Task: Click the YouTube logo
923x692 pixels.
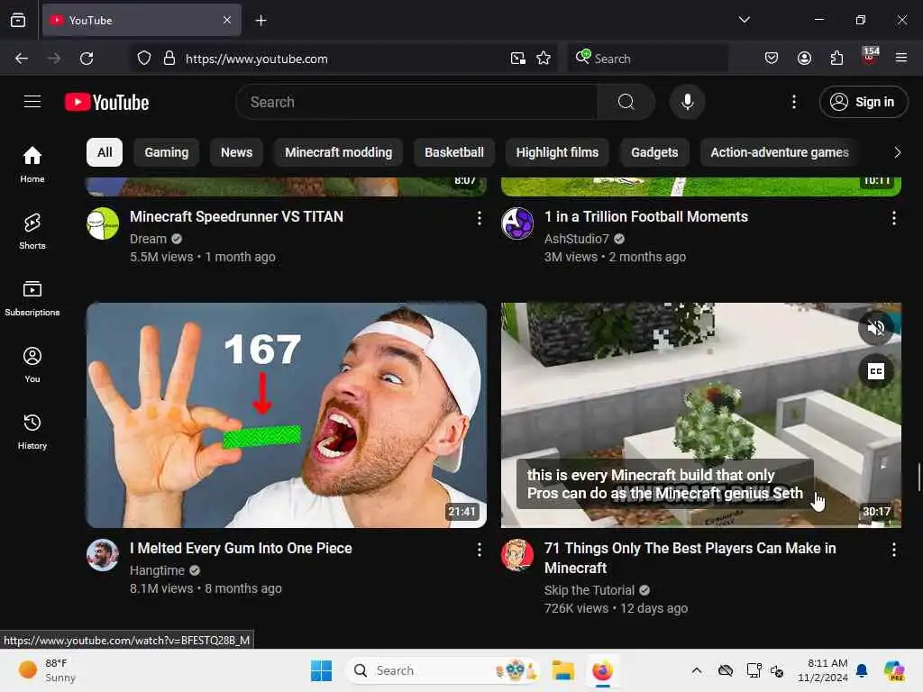Action: click(x=106, y=102)
